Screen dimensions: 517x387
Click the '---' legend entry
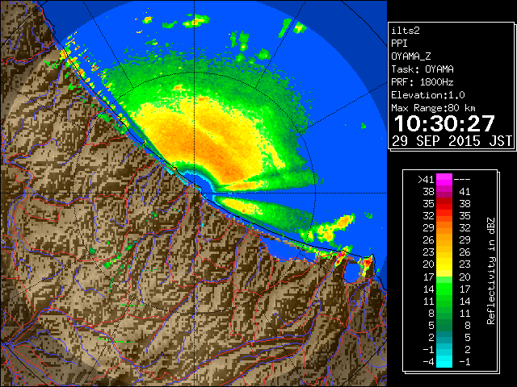(462, 179)
